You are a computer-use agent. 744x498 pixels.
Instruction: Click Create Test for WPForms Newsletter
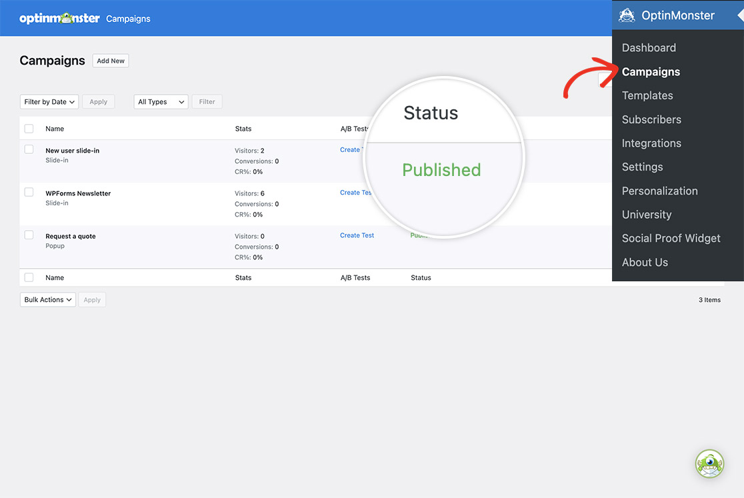click(355, 193)
